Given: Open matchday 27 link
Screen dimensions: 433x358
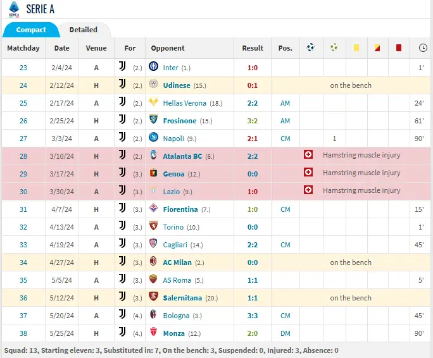Looking at the screenshot, I should pyautogui.click(x=23, y=139).
